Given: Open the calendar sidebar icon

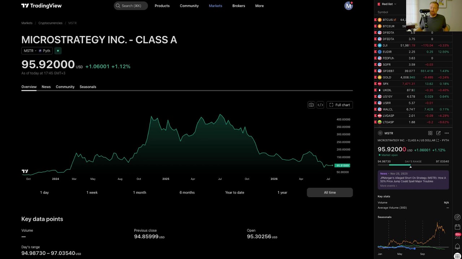Looking at the screenshot, I should tap(457, 227).
